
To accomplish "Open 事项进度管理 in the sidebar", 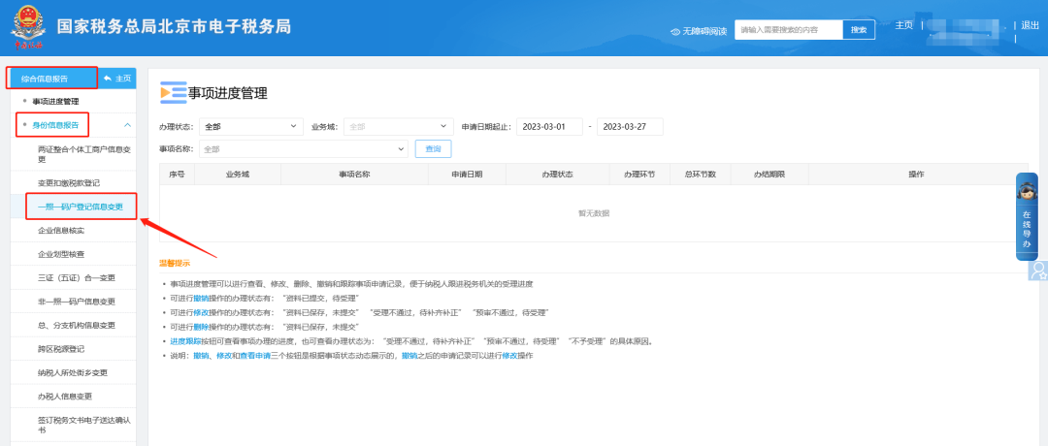I will tap(55, 102).
